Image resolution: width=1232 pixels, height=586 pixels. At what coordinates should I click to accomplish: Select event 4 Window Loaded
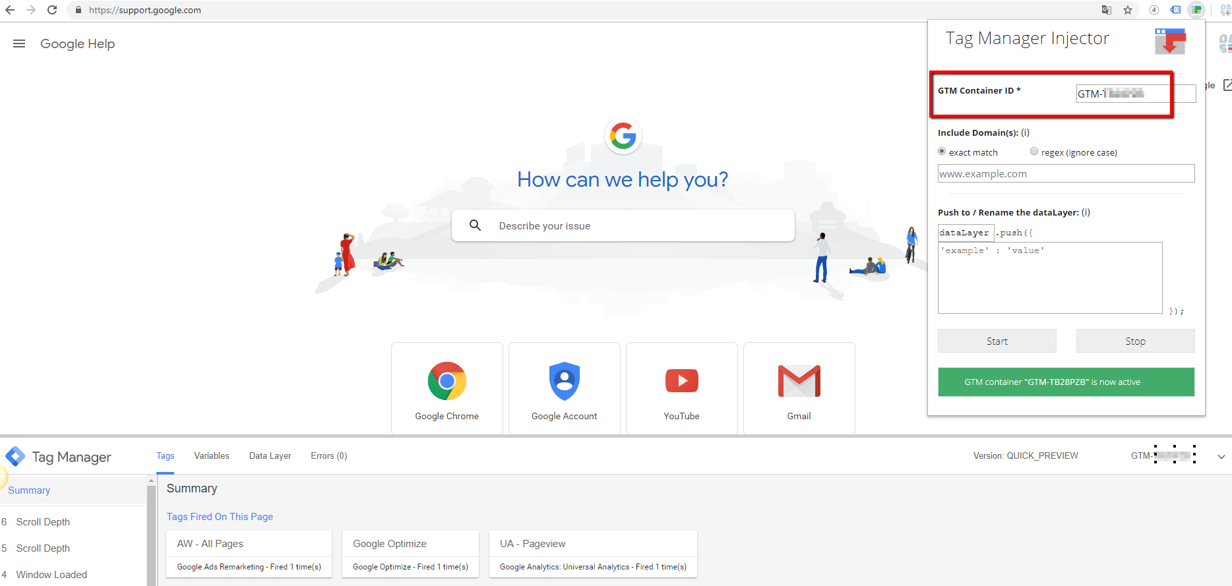click(73, 575)
